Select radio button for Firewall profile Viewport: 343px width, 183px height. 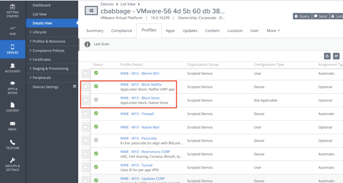point(85,114)
